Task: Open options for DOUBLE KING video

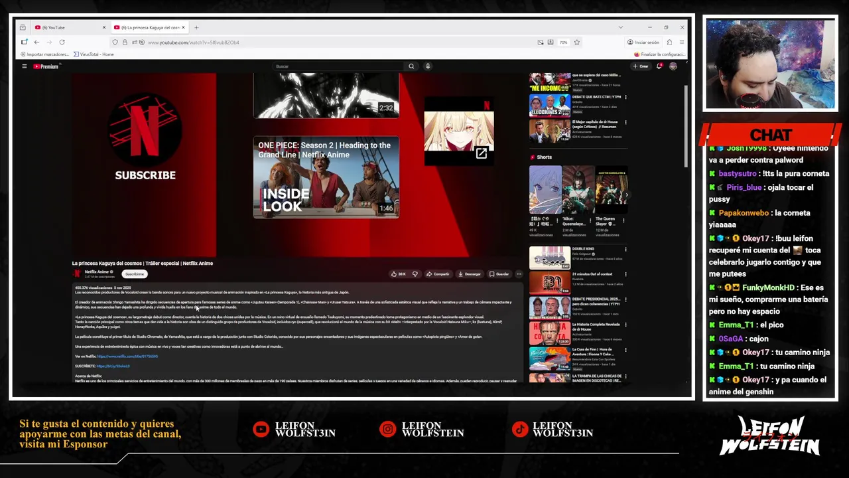Action: [625, 250]
